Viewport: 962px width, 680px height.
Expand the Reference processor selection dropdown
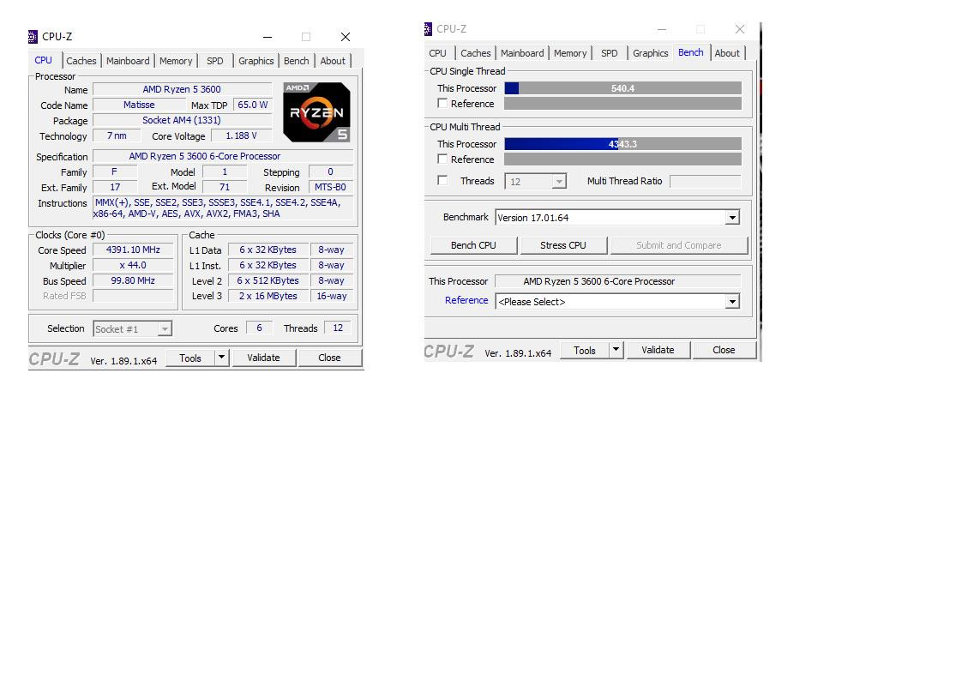(732, 302)
